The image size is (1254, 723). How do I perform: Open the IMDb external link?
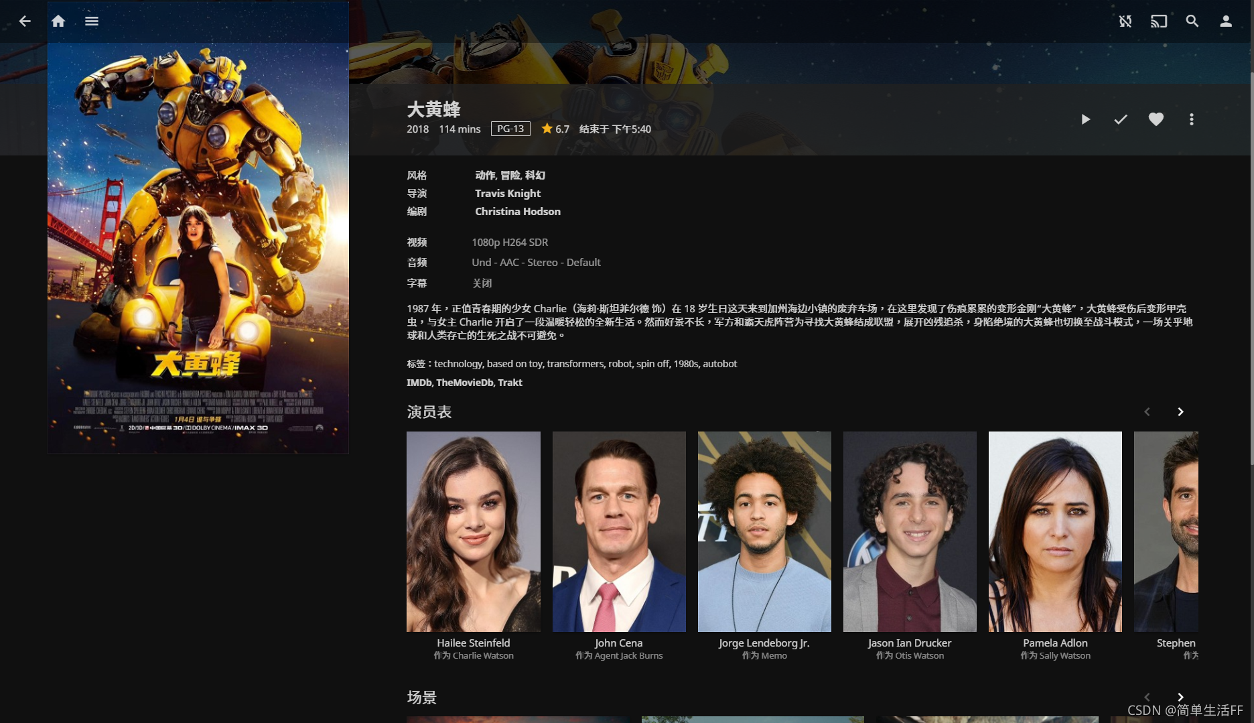418,382
